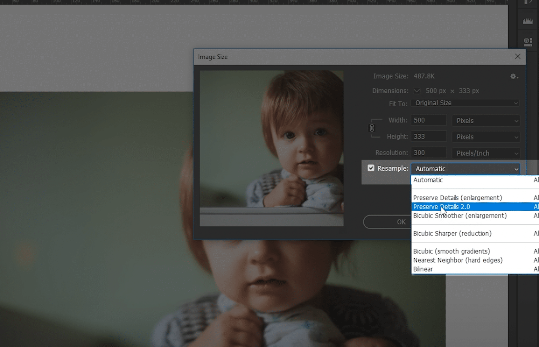Open the Width units Pixels dropdown
This screenshot has height=347, width=539.
[486, 121]
